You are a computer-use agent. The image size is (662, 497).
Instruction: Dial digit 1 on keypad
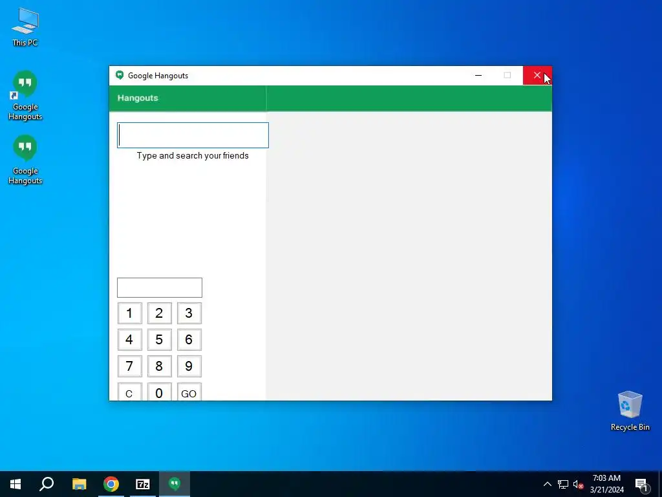[129, 313]
